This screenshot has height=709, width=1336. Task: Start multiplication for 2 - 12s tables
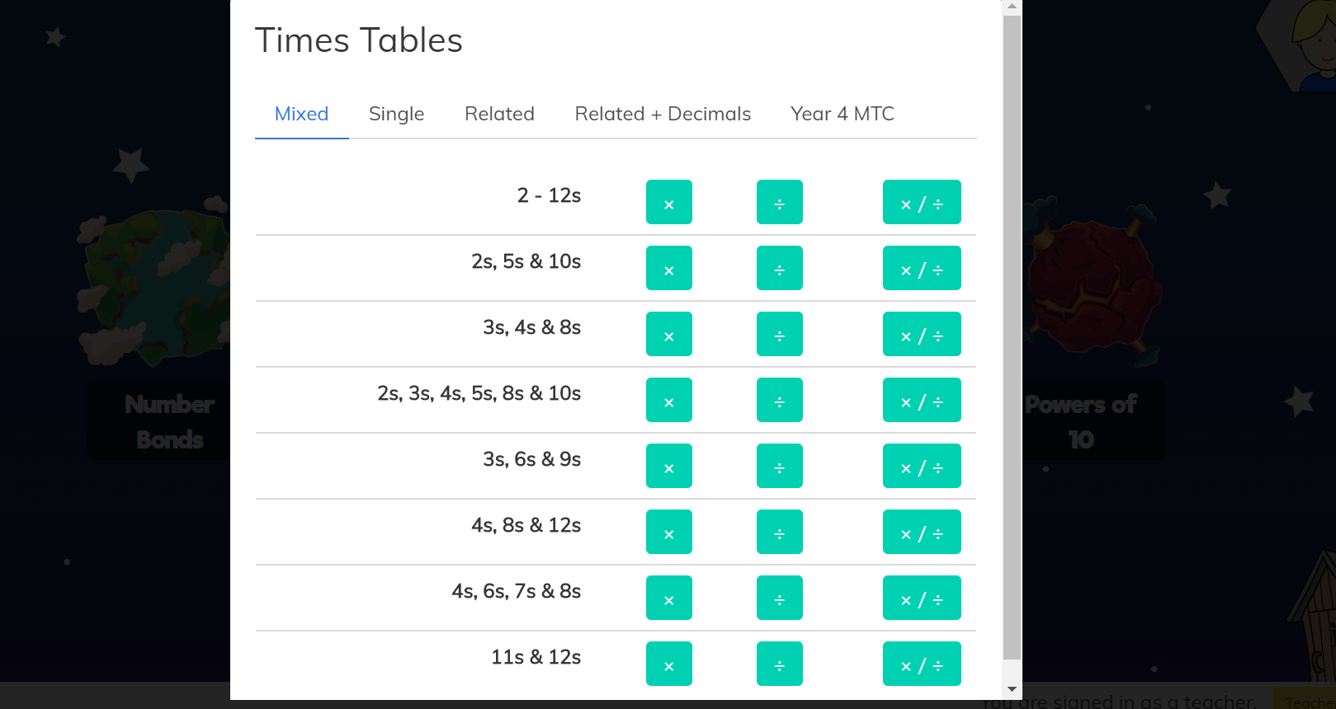(x=668, y=202)
